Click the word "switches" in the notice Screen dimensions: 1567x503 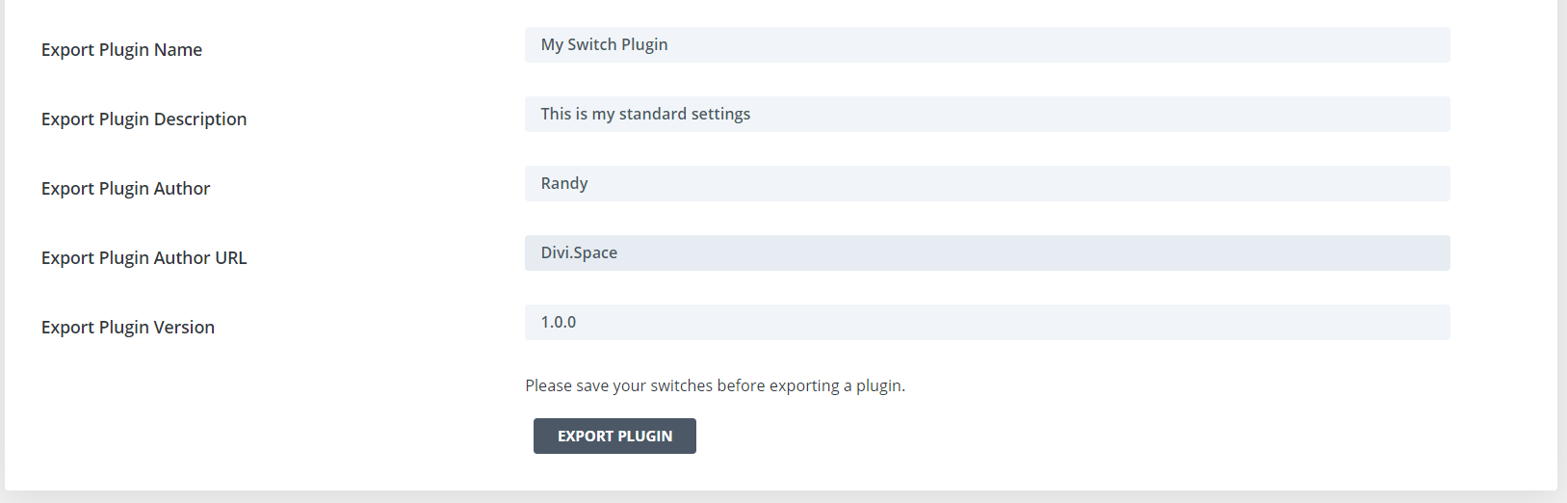pos(681,385)
